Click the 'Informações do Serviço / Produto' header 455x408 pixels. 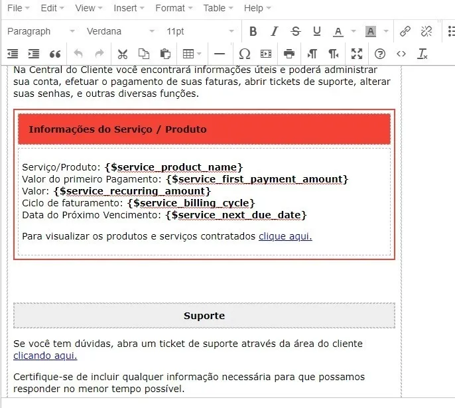(x=117, y=129)
